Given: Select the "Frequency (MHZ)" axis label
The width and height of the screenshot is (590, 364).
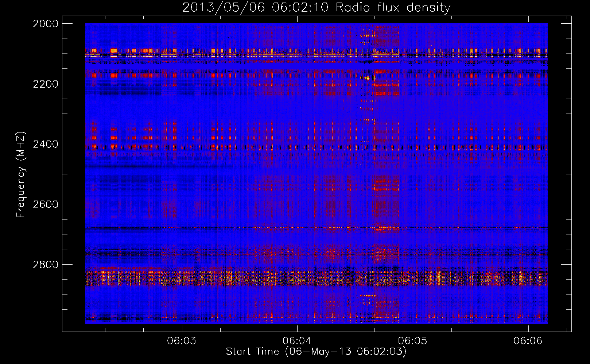Looking at the screenshot, I should (21, 174).
